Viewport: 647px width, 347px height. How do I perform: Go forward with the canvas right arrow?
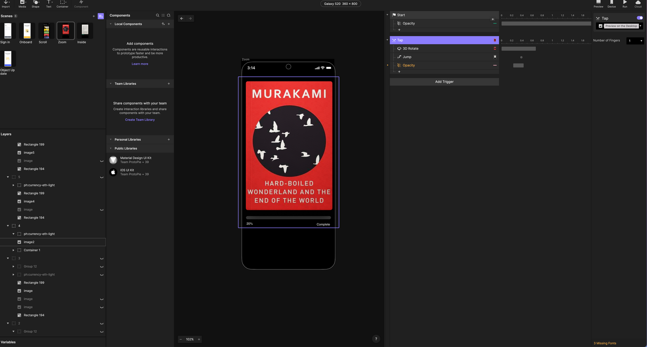190,18
